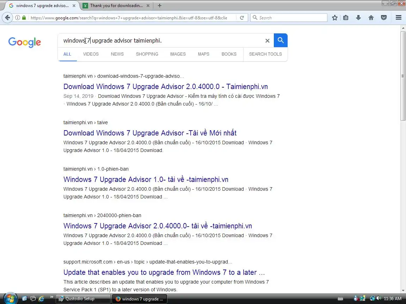Click the taskbar clock 11:36 AM
Image resolution: width=406 pixels, height=304 pixels.
393,299
